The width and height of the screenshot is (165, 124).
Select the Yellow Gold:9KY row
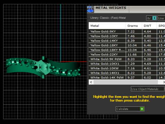coord(127,31)
